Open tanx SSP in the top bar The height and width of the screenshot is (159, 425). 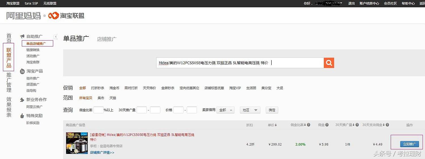click(31, 3)
